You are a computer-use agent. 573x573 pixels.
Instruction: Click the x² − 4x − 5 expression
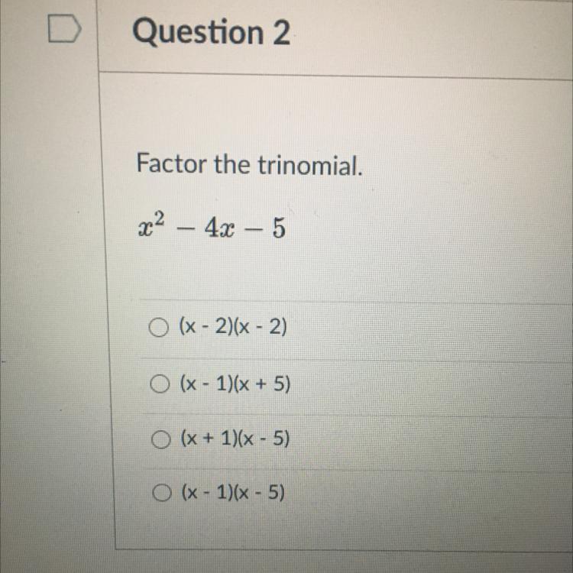212,228
